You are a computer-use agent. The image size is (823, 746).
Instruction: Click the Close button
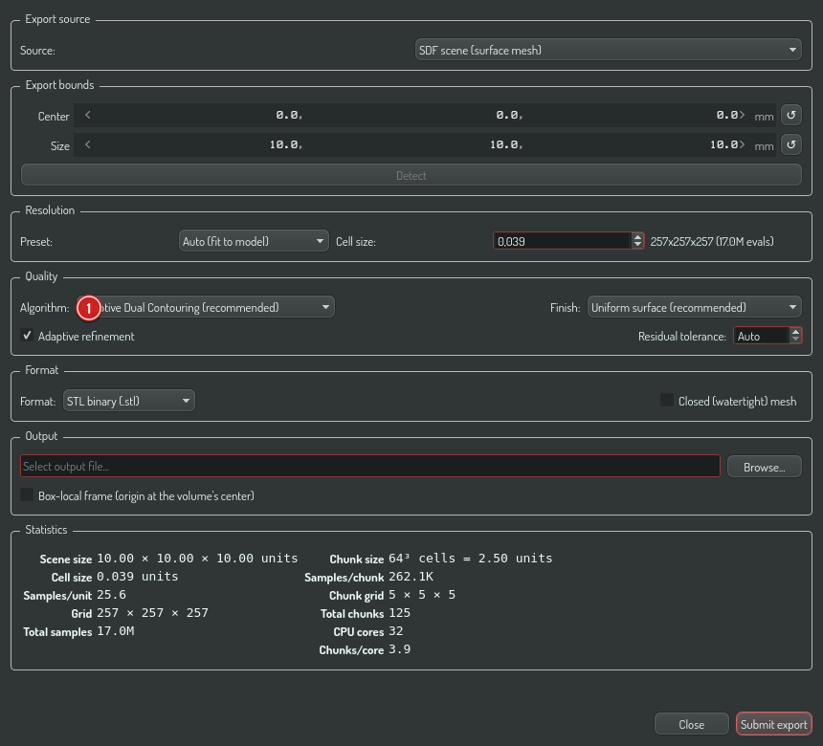point(691,725)
